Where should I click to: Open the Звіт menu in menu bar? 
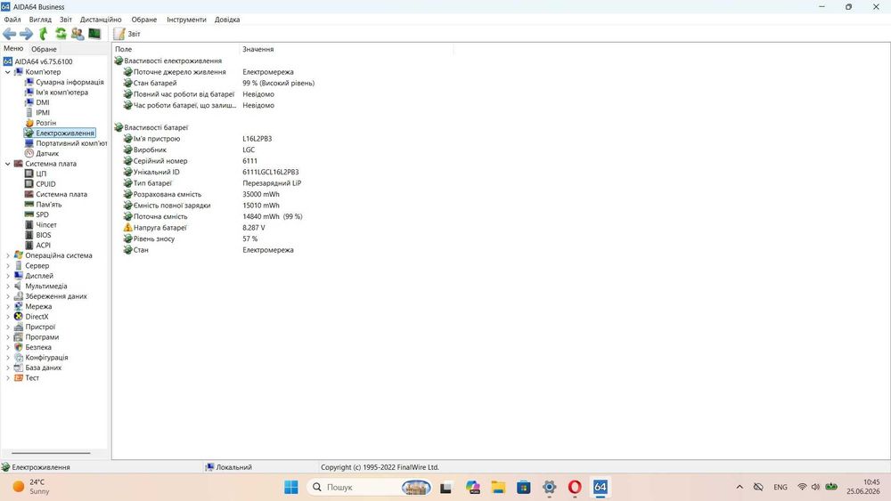point(66,20)
